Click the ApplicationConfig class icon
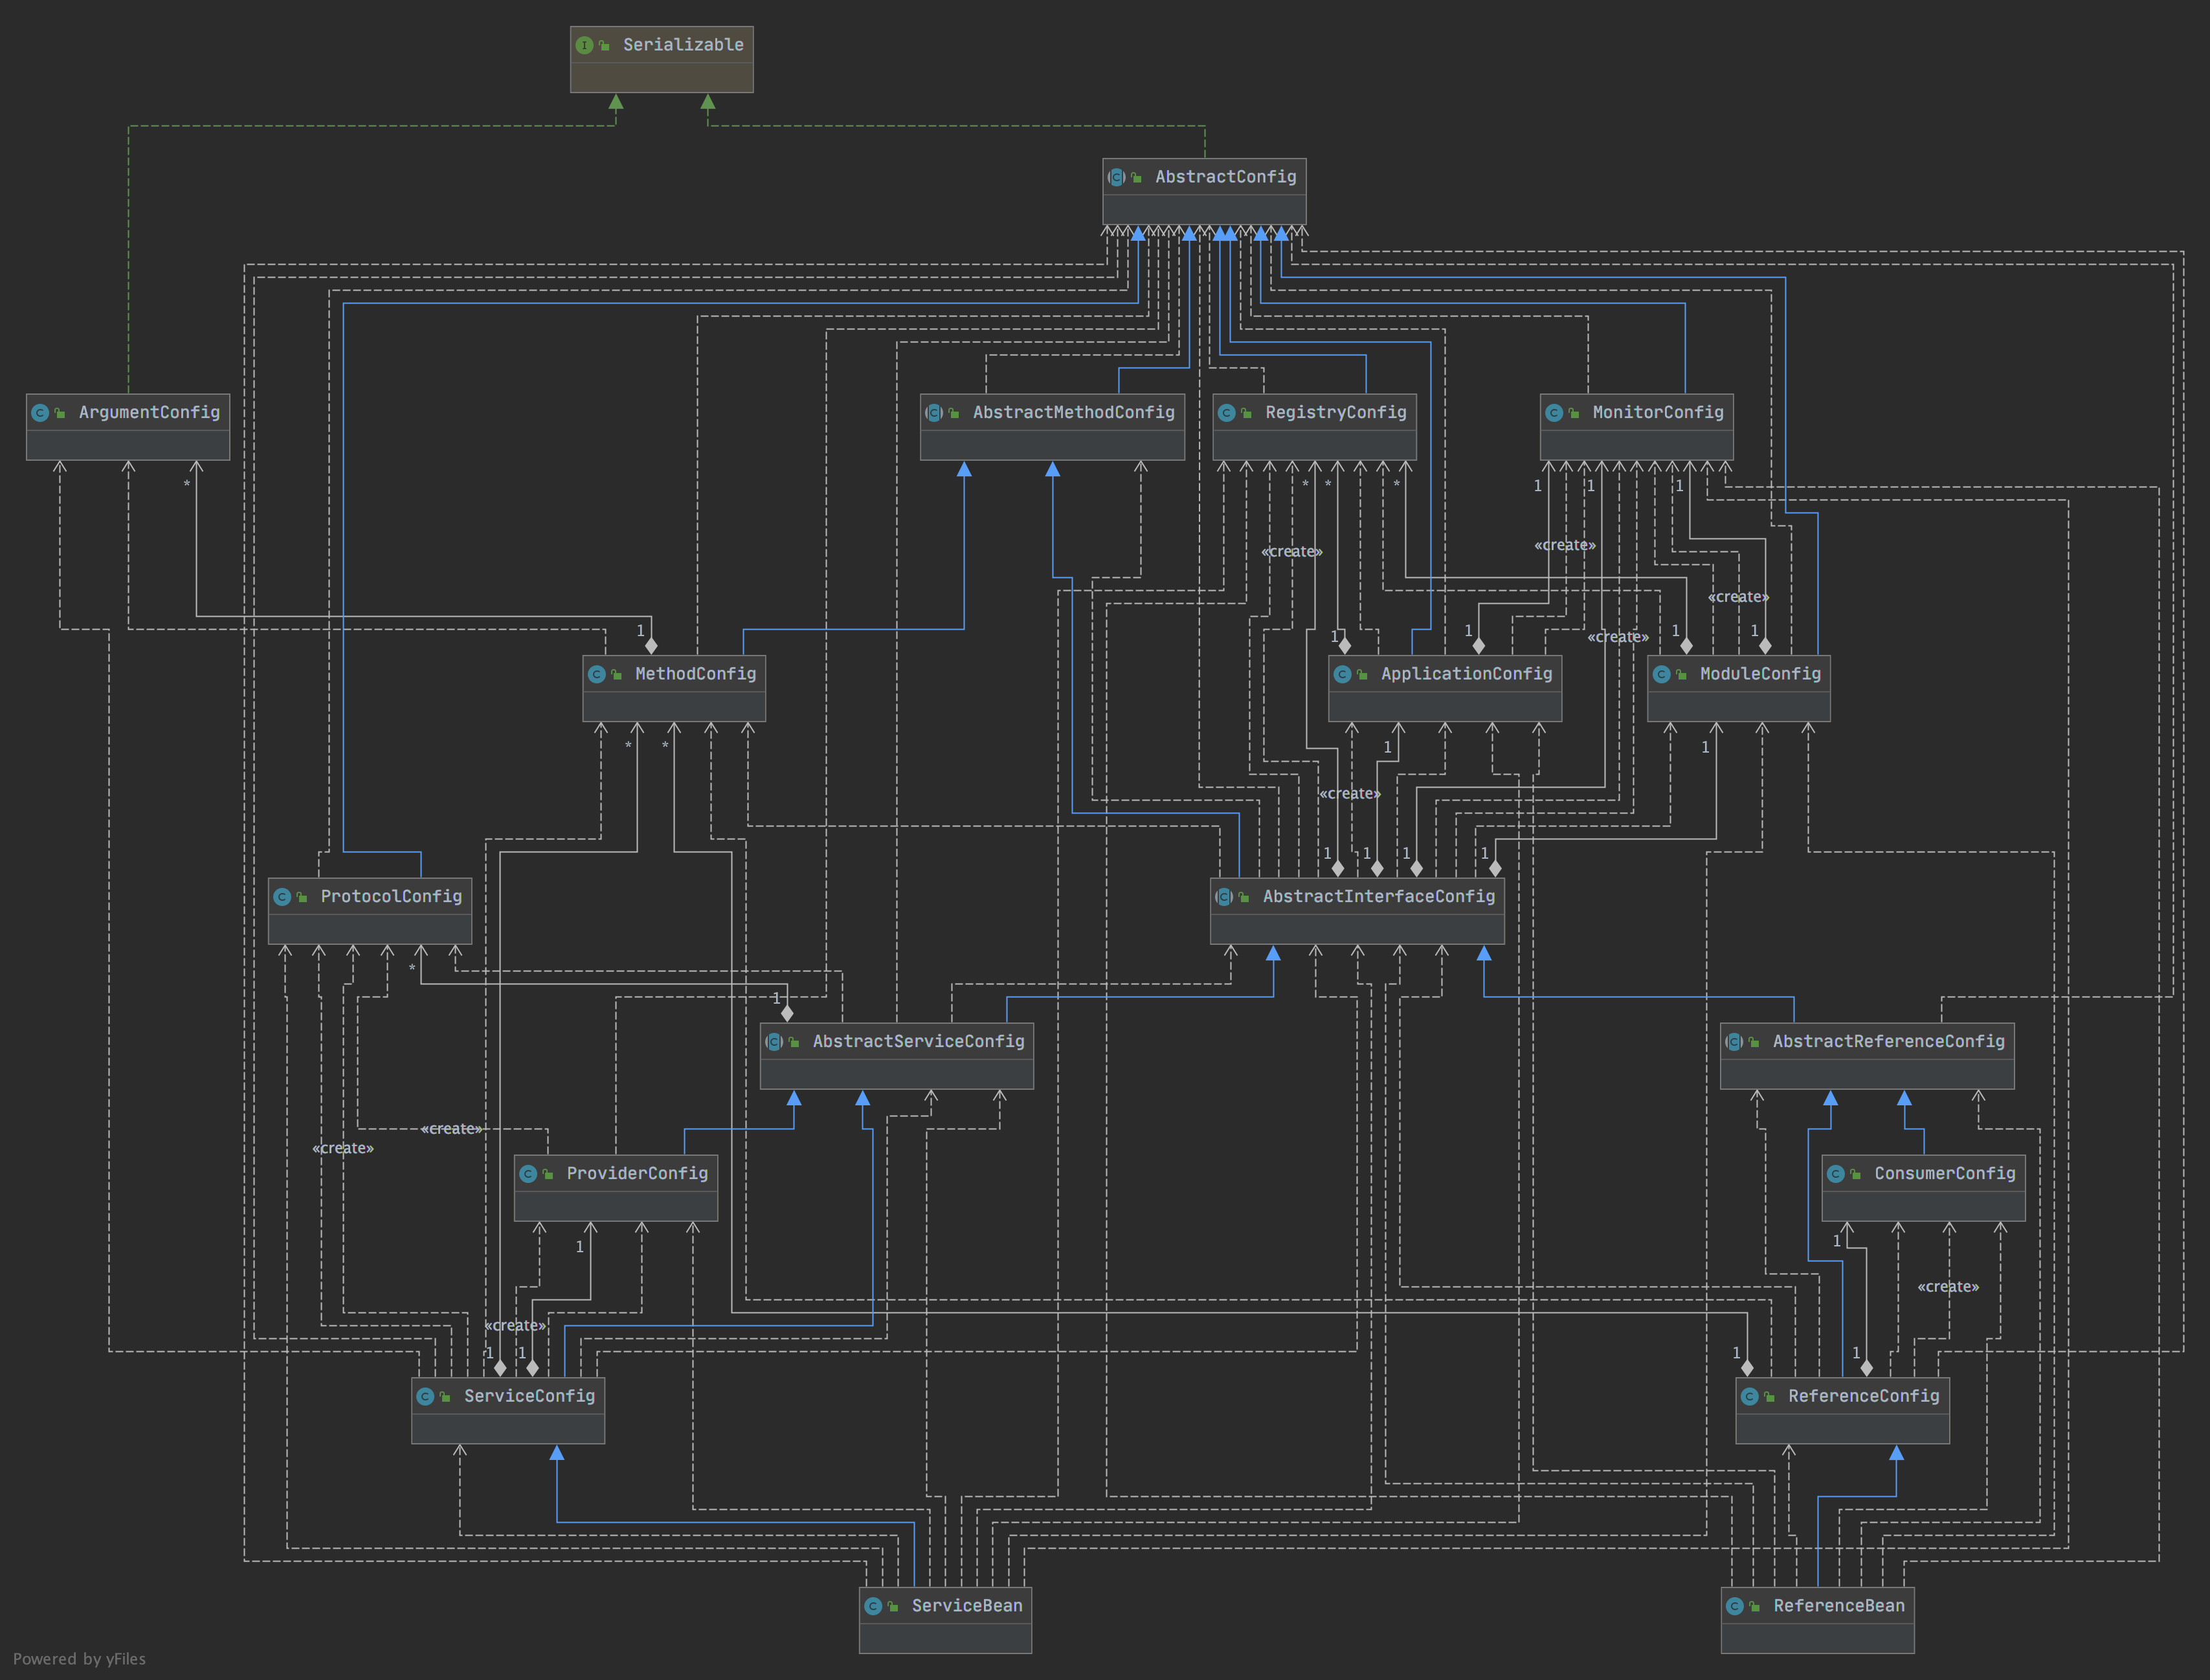This screenshot has height=1680, width=2210. pyautogui.click(x=1343, y=674)
